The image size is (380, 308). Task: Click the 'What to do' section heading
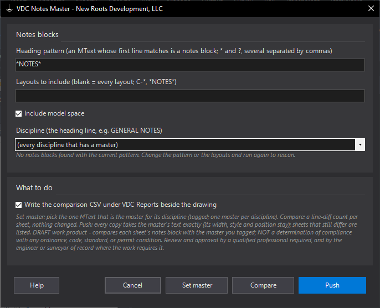pos(34,188)
